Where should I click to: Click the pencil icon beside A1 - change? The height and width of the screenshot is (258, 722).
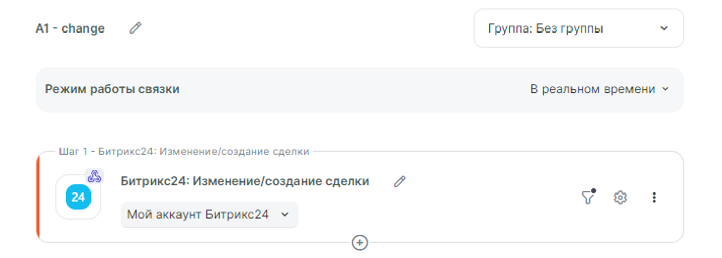(135, 28)
